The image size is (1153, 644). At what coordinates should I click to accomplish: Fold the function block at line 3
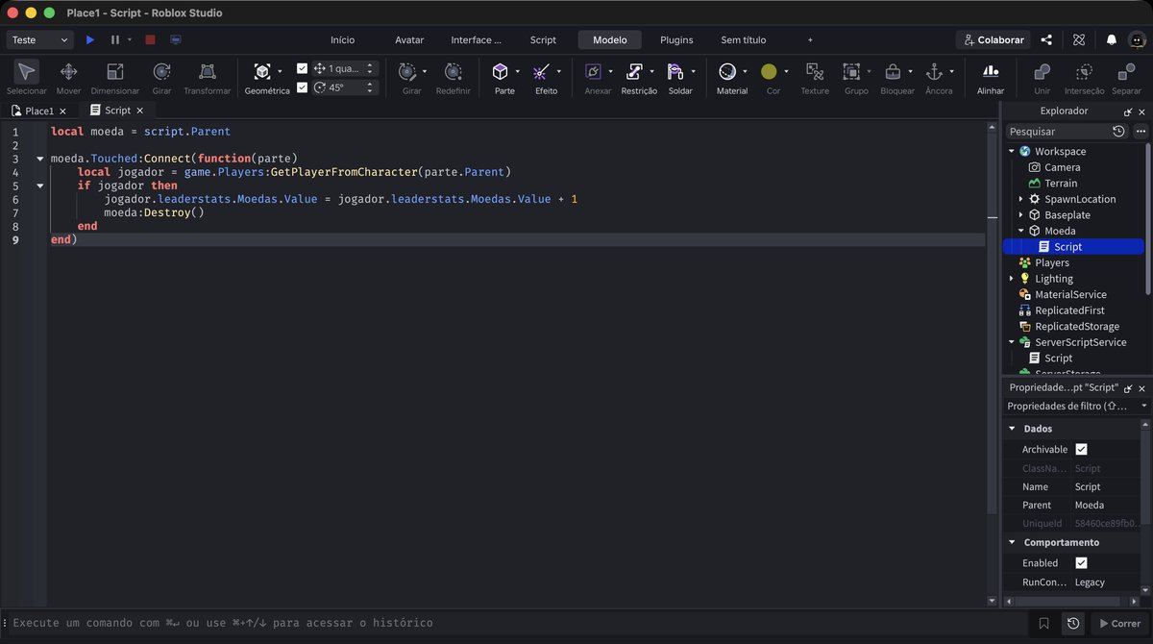pos(39,159)
